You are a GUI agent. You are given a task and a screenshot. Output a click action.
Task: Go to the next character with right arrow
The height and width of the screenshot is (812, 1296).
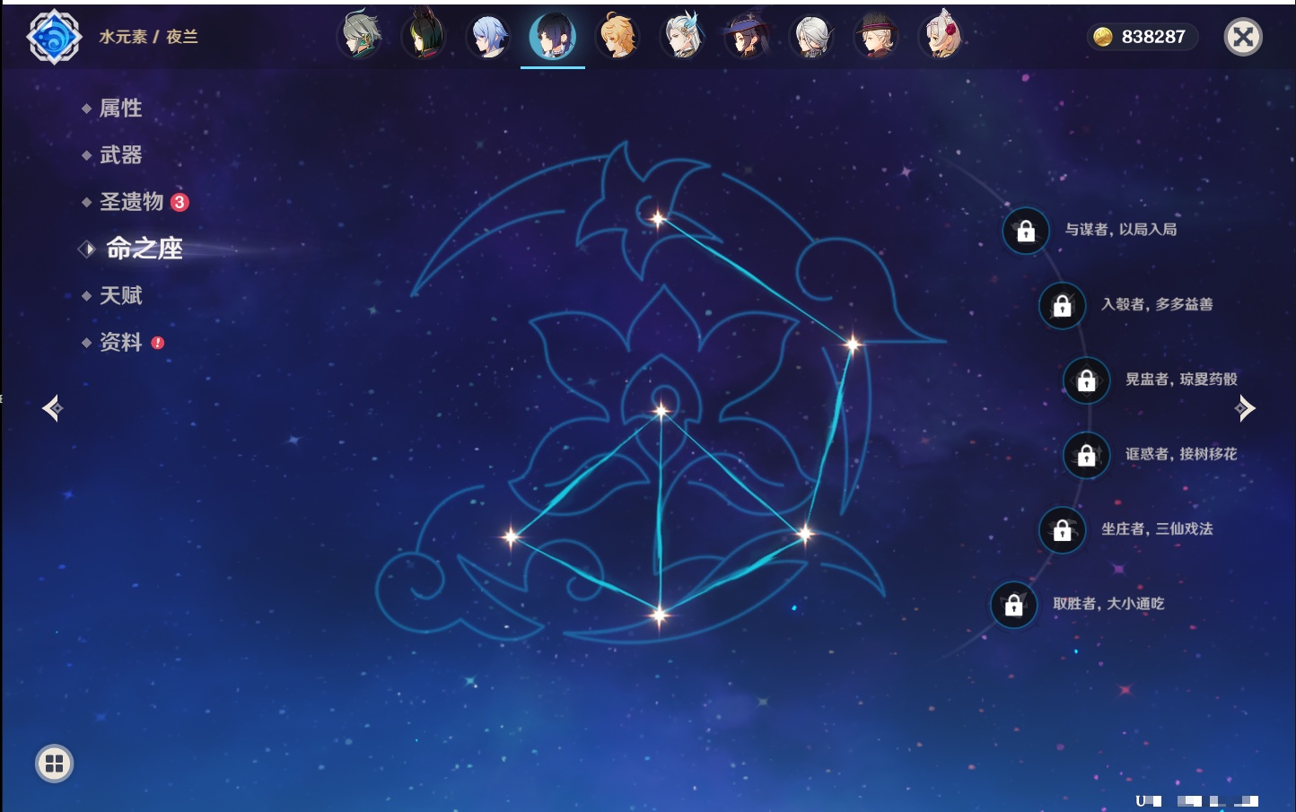(1245, 408)
